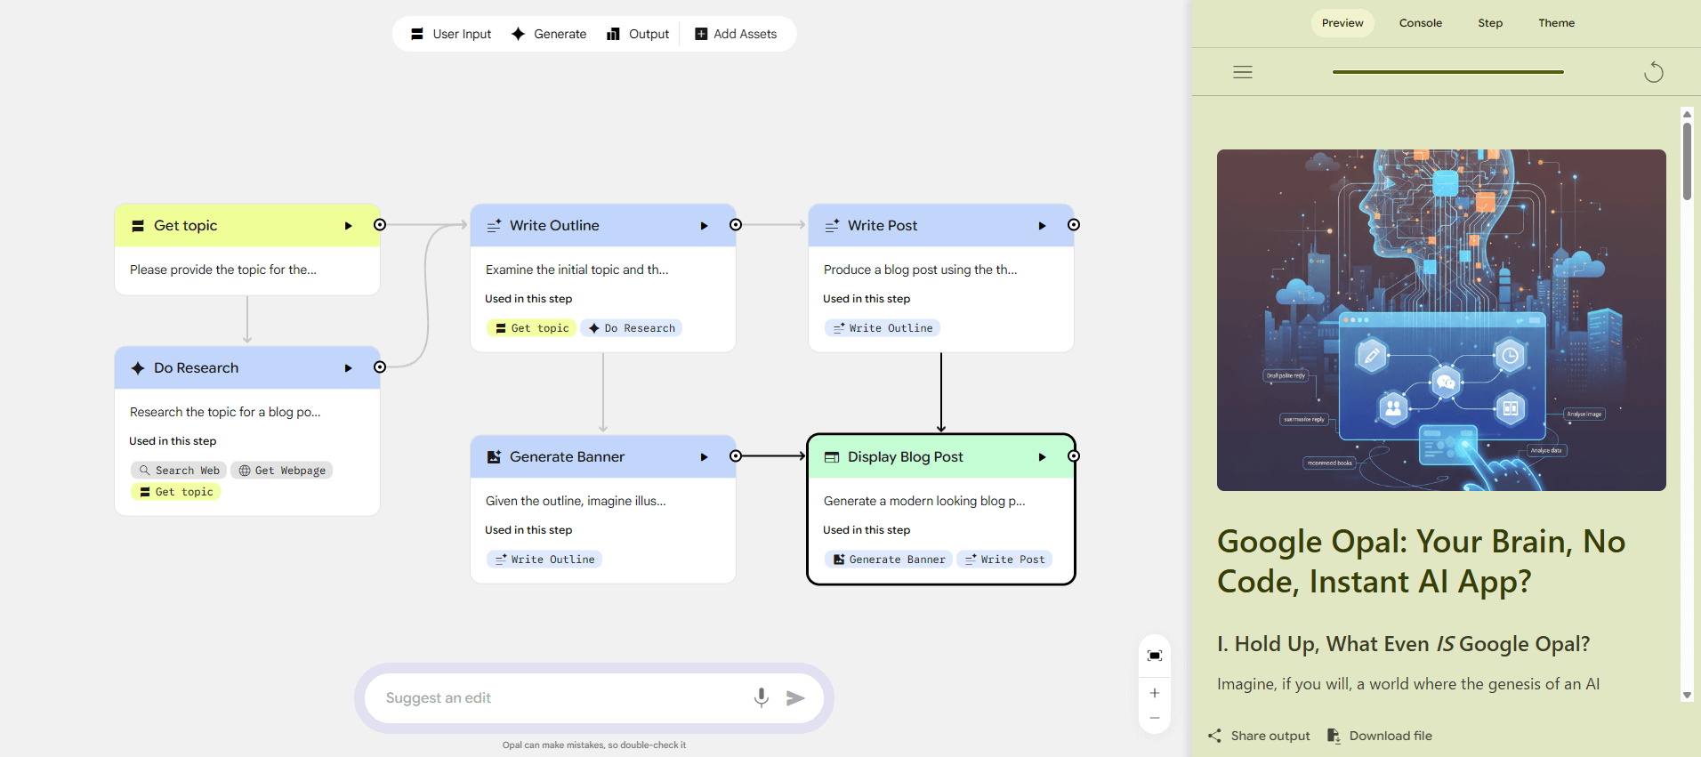Open the hamburger menu in preview

click(x=1243, y=72)
